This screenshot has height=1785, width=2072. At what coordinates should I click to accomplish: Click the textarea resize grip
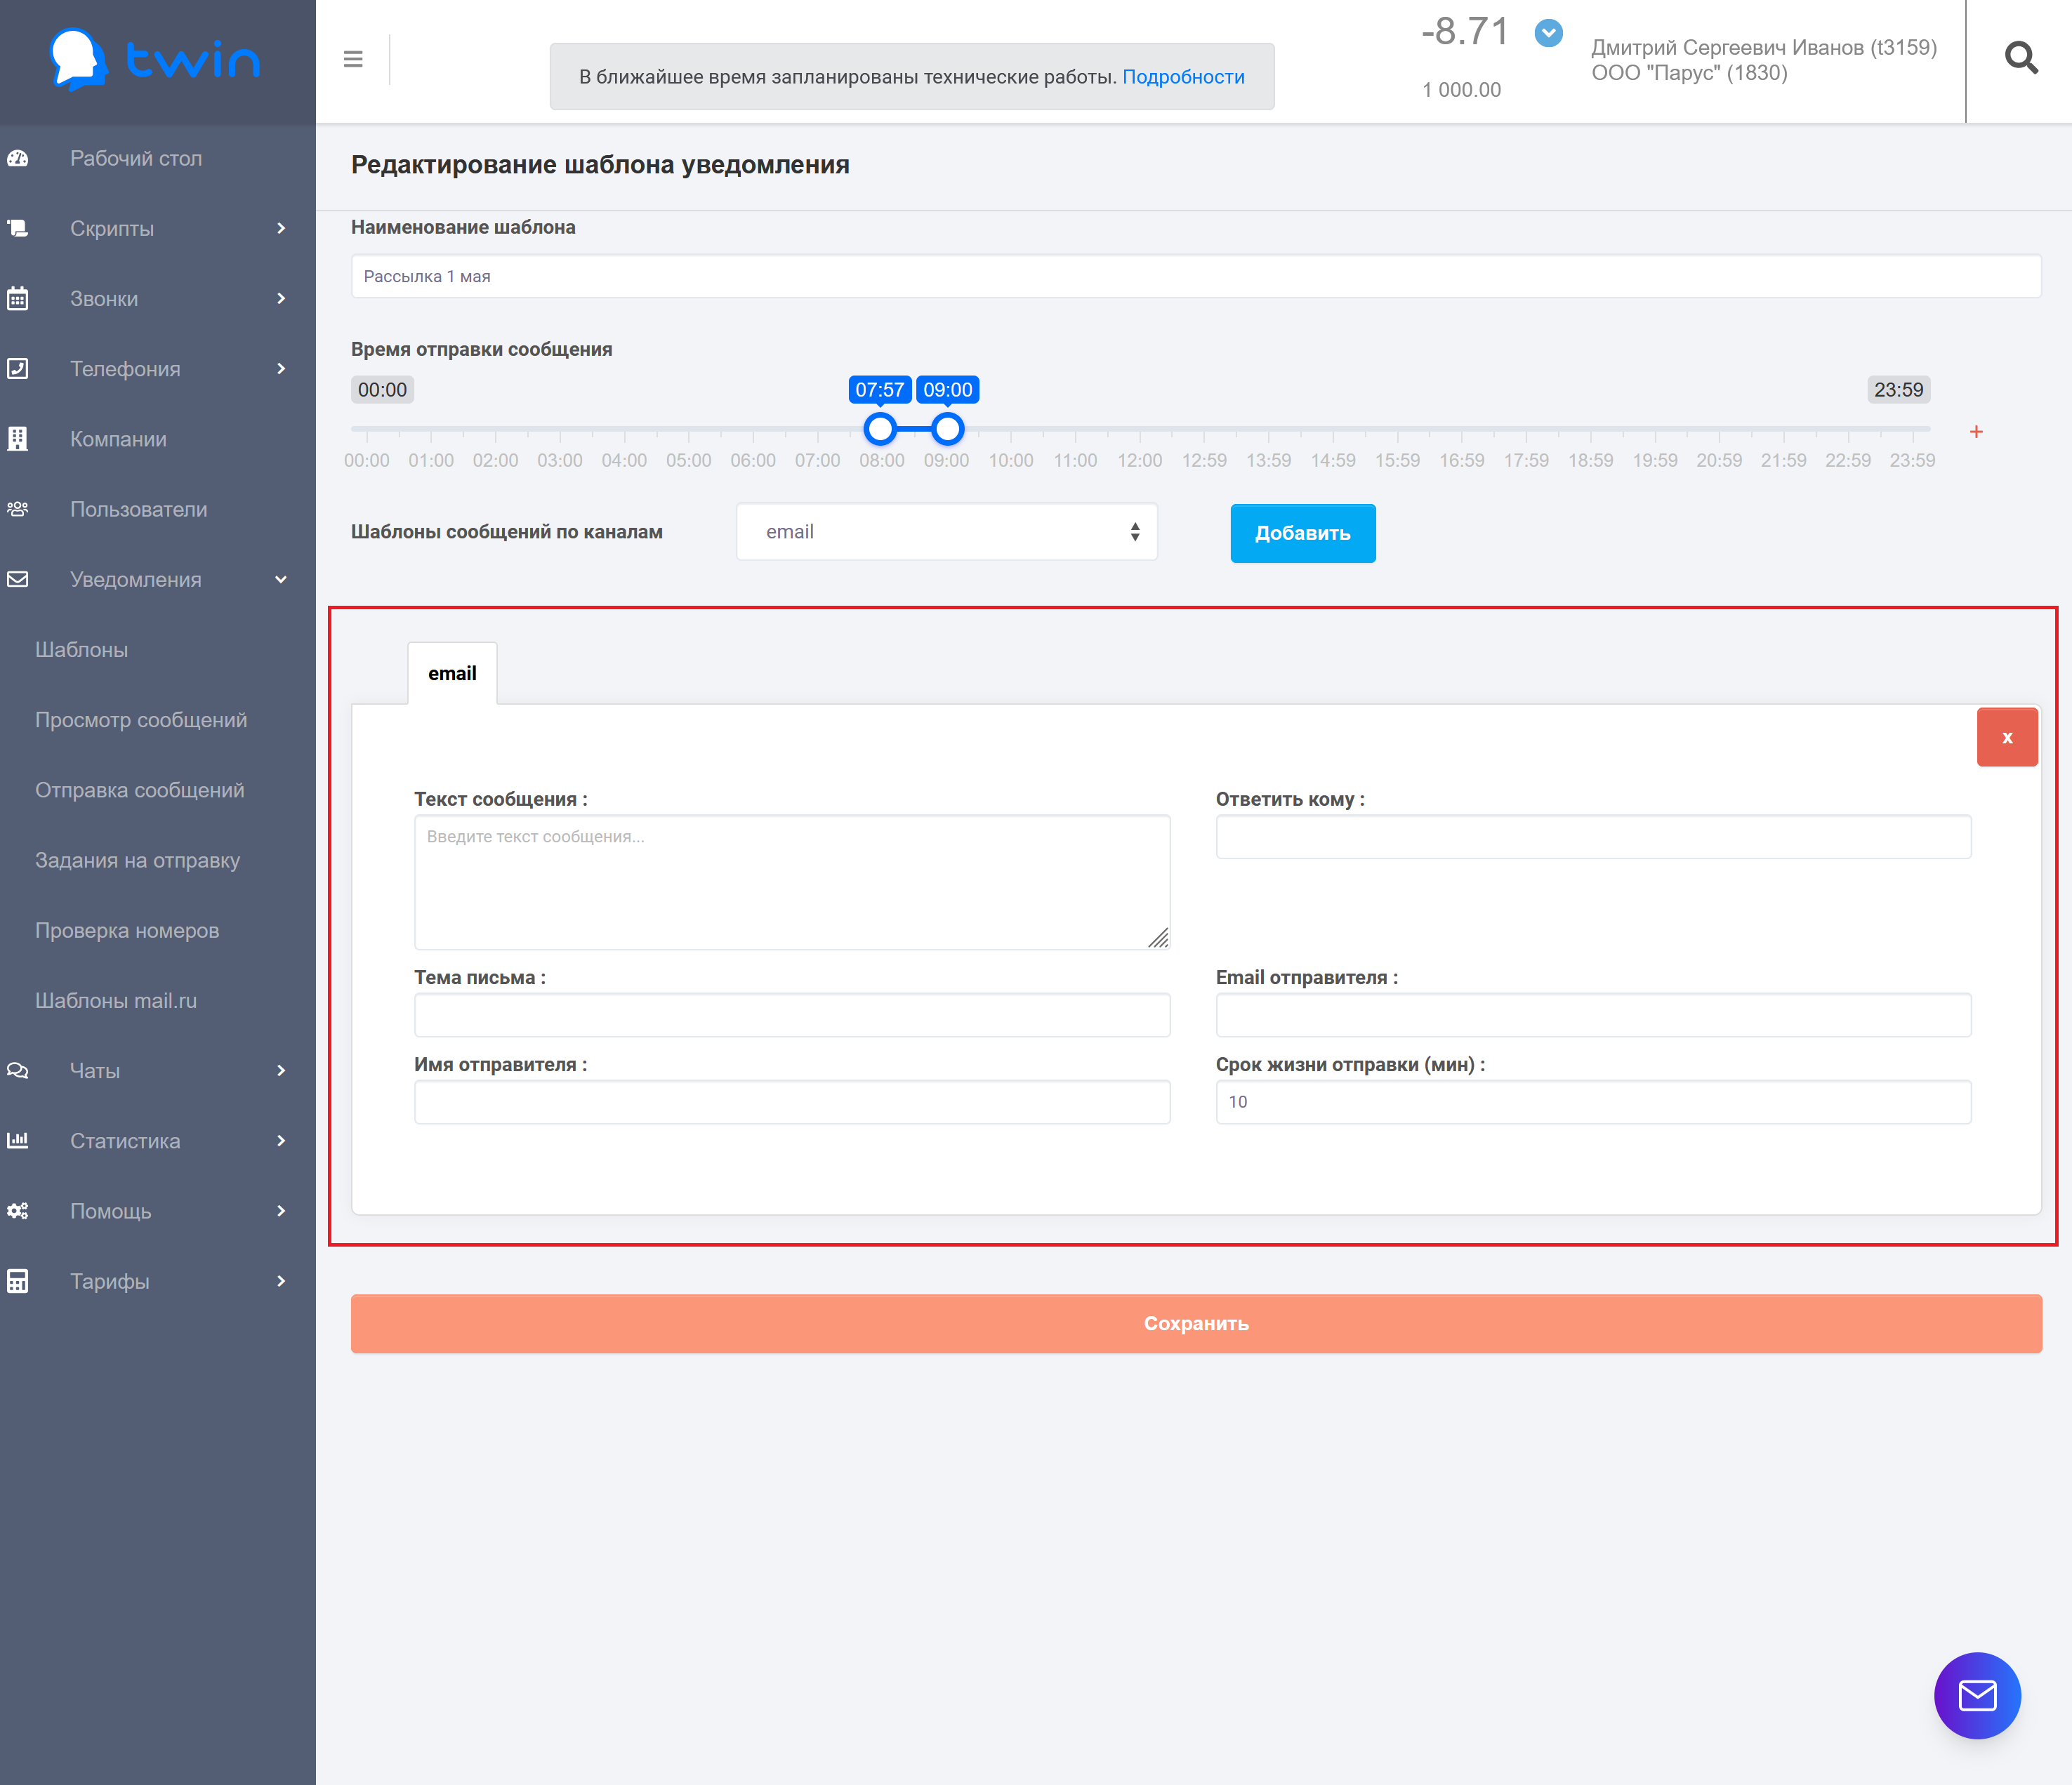(x=1158, y=938)
